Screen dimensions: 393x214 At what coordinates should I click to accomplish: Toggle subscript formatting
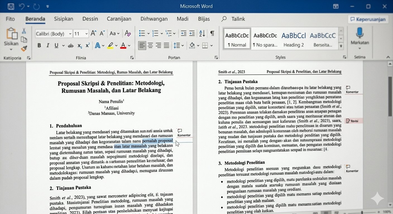(x=80, y=46)
